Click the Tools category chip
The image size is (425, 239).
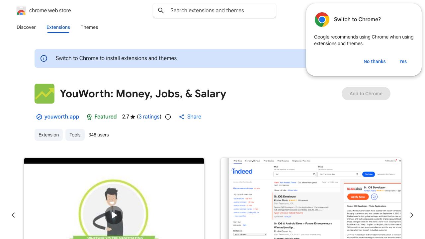(x=75, y=135)
